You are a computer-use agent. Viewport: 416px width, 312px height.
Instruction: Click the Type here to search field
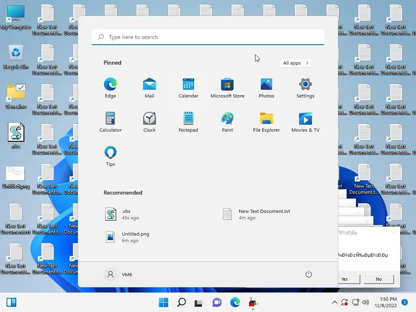208,37
